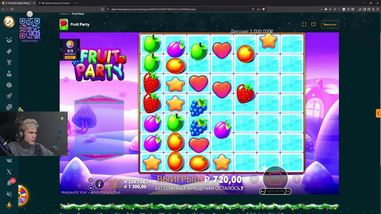Click the person profile icon in the sidebar
The height and width of the screenshot is (214, 381).
pyautogui.click(x=9, y=74)
